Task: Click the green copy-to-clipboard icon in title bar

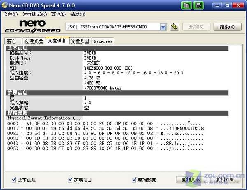Action: point(186,5)
